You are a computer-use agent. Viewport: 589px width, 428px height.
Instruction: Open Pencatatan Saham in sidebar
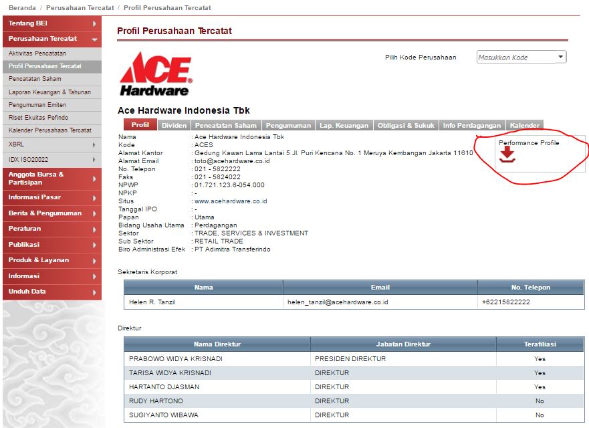[52, 79]
